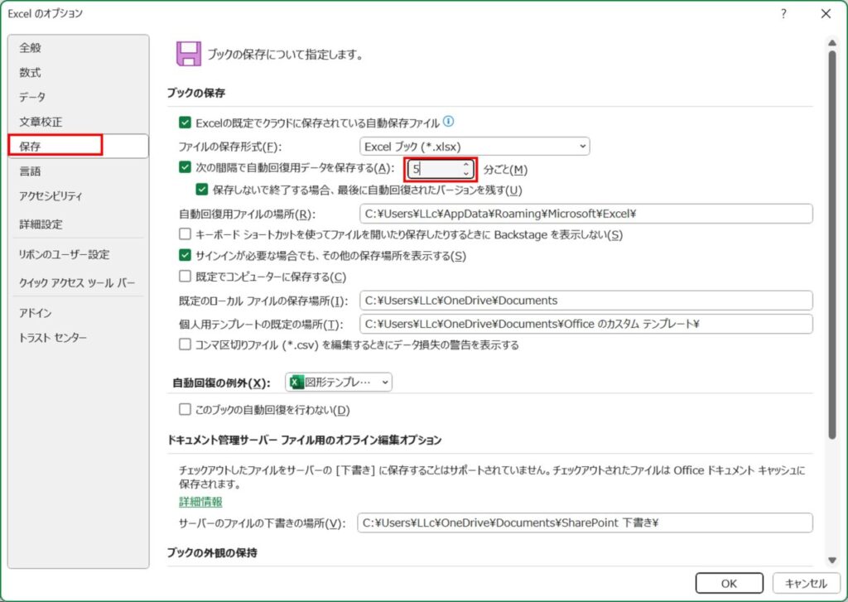Click the オフライン編集オプション section heading
Image resolution: width=848 pixels, height=602 pixels.
tap(305, 441)
